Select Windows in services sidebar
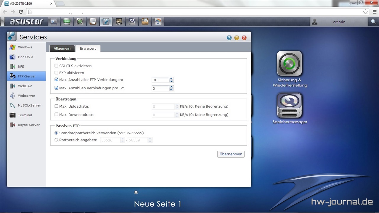 pyautogui.click(x=26, y=47)
